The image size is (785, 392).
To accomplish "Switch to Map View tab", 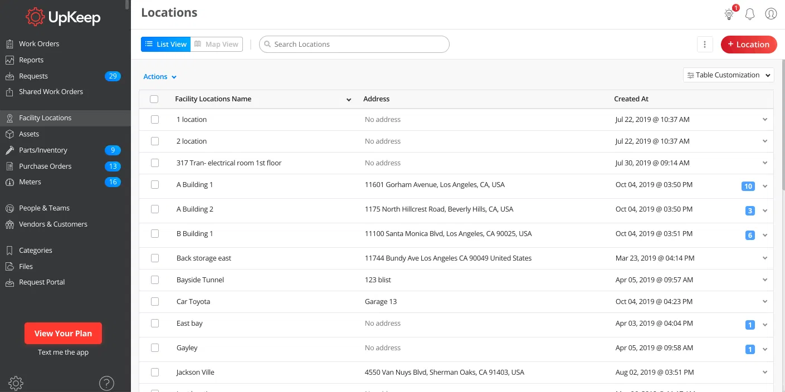I will click(217, 45).
